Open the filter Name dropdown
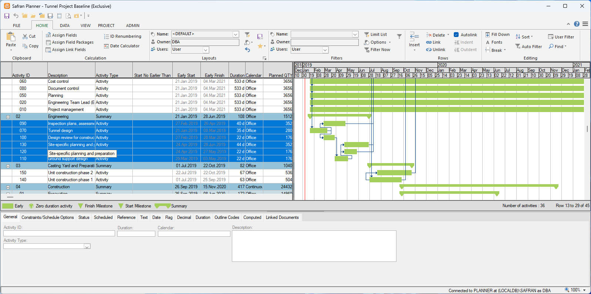This screenshot has width=591, height=294. click(355, 34)
